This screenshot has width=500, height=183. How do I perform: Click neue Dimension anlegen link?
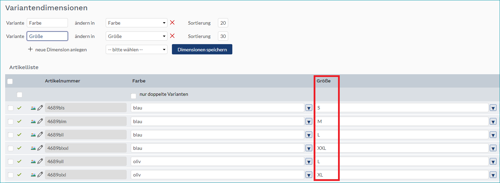point(61,50)
